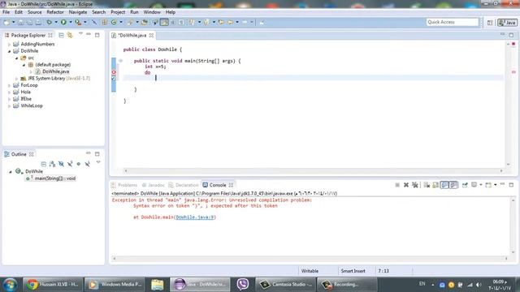The height and width of the screenshot is (292, 520).
Task: Toggle Show Console on standard error change
Action: click(x=453, y=185)
